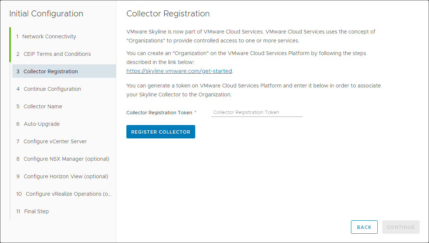Viewport: 429px width, 243px height.
Task: Focus the Collector Registration Token input field
Action: coord(257,112)
